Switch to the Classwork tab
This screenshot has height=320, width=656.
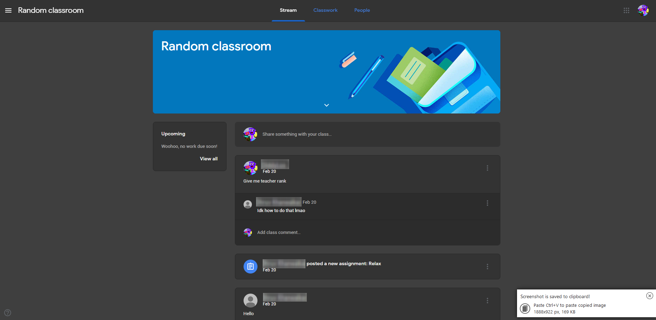[325, 10]
